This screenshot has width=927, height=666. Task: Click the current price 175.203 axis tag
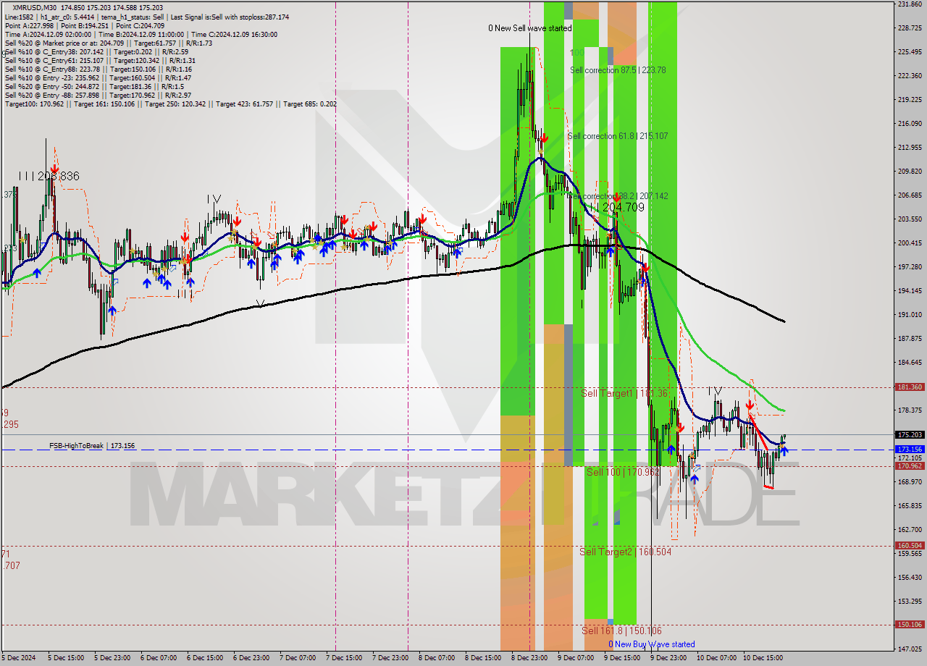coord(910,435)
